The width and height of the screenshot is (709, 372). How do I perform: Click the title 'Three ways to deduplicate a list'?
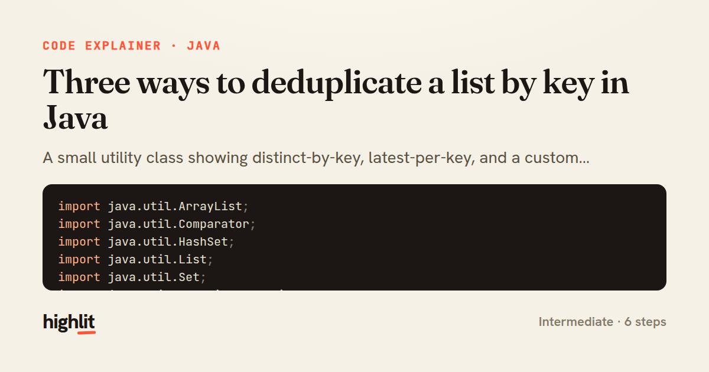[336, 100]
